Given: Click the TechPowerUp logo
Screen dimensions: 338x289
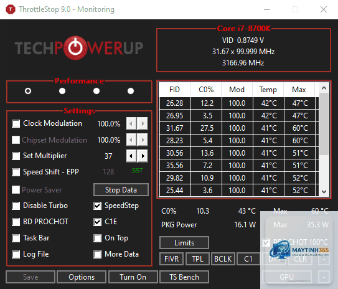Looking at the screenshot, I should 79,48.
